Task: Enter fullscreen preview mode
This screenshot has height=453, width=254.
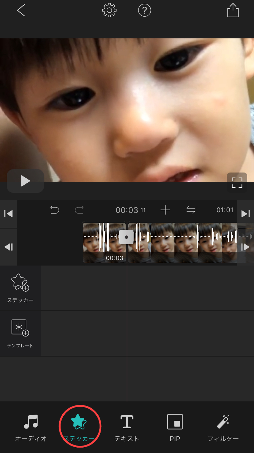Action: point(237,182)
